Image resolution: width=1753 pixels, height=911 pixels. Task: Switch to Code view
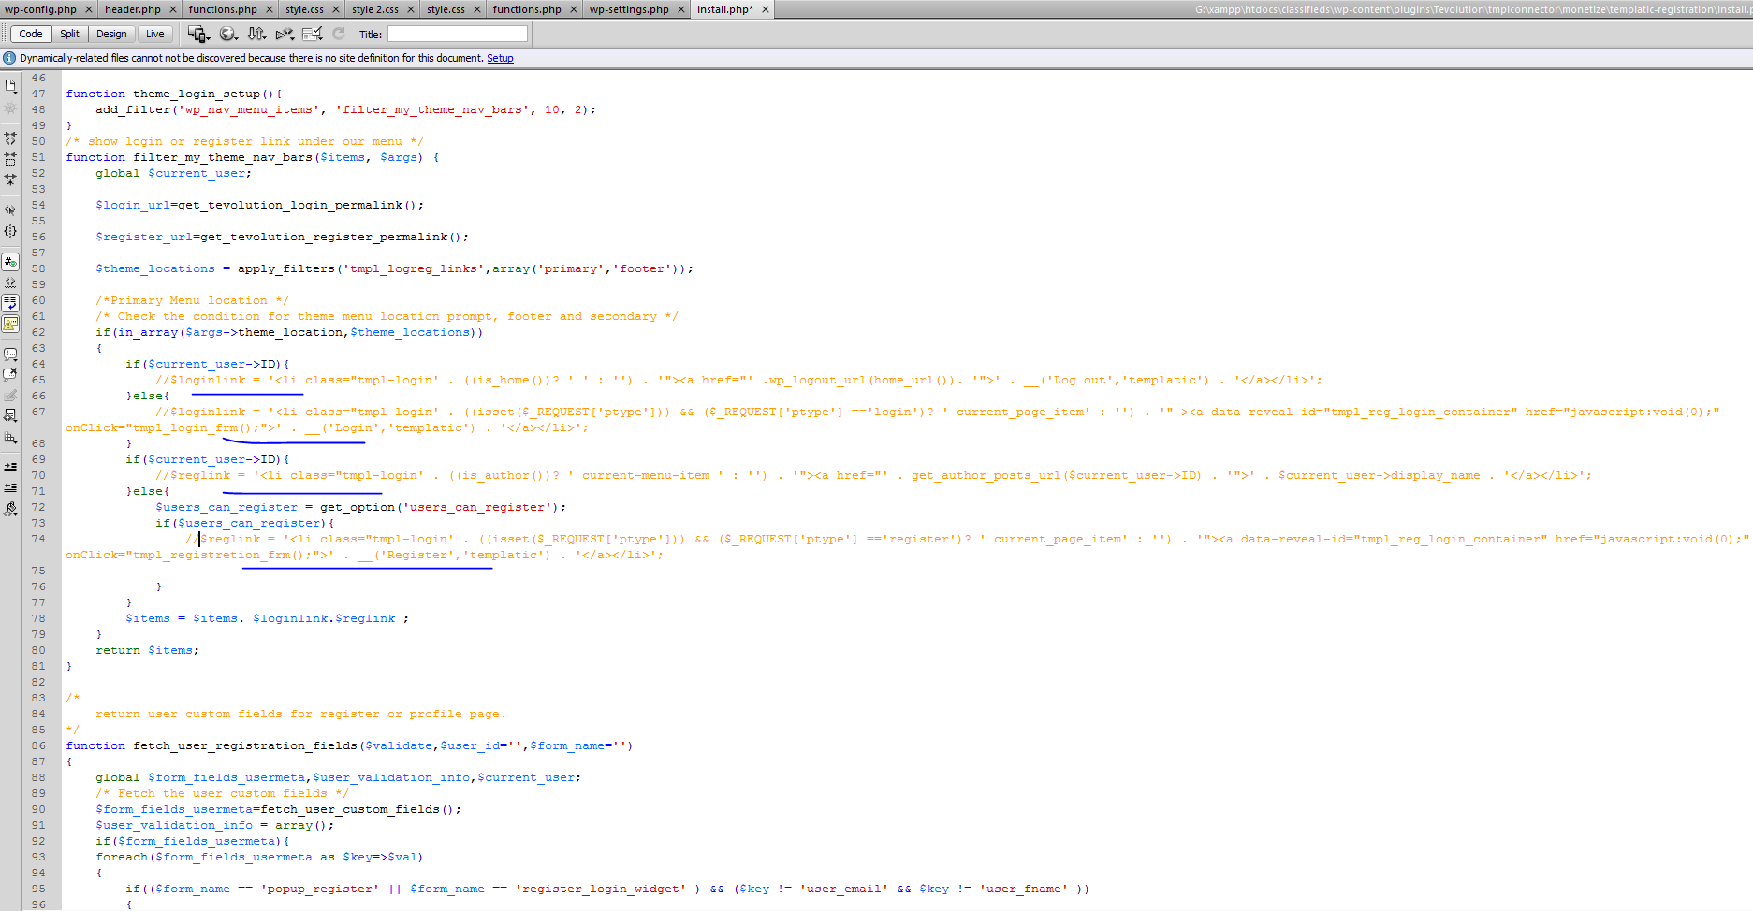(x=31, y=34)
